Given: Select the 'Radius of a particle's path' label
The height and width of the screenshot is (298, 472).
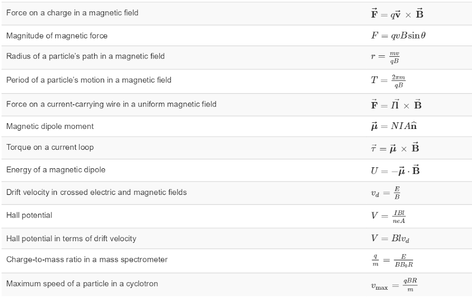Looking at the screenshot, I should 86,56.
